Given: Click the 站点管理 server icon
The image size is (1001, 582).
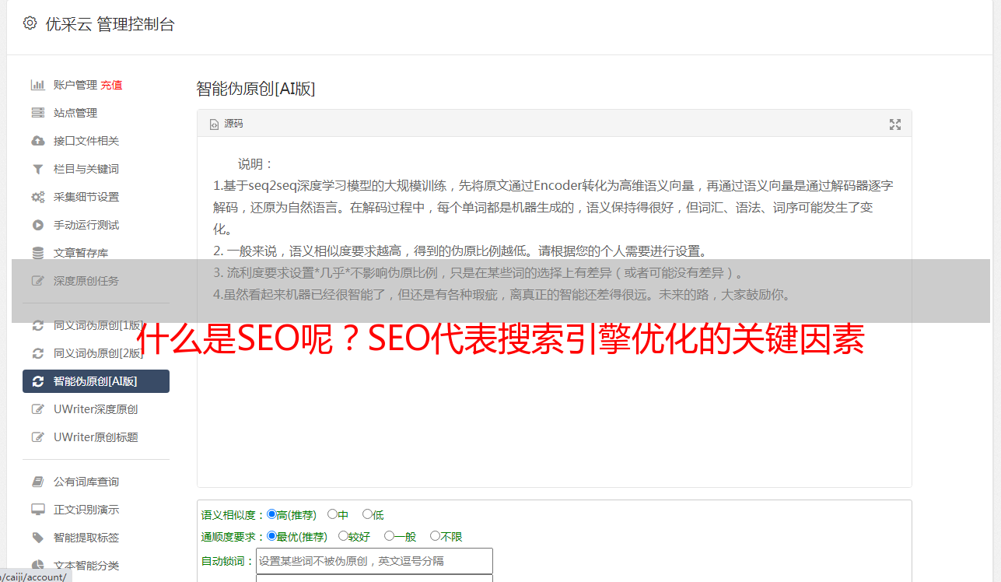Looking at the screenshot, I should click(x=37, y=113).
